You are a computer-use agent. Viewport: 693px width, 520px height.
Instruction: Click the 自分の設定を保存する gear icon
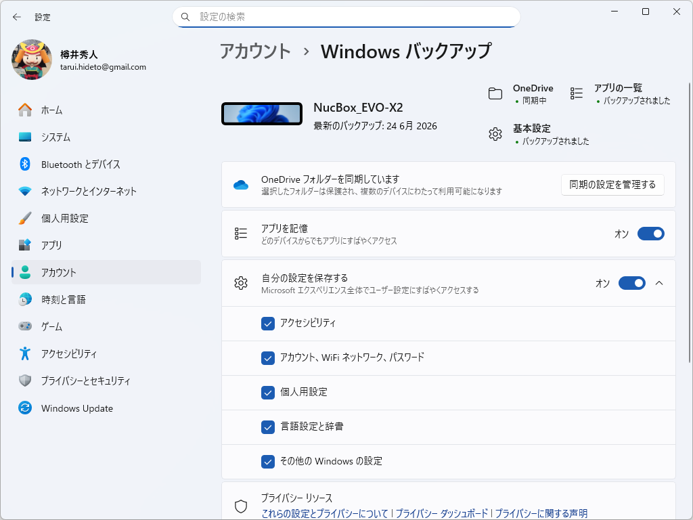point(241,283)
